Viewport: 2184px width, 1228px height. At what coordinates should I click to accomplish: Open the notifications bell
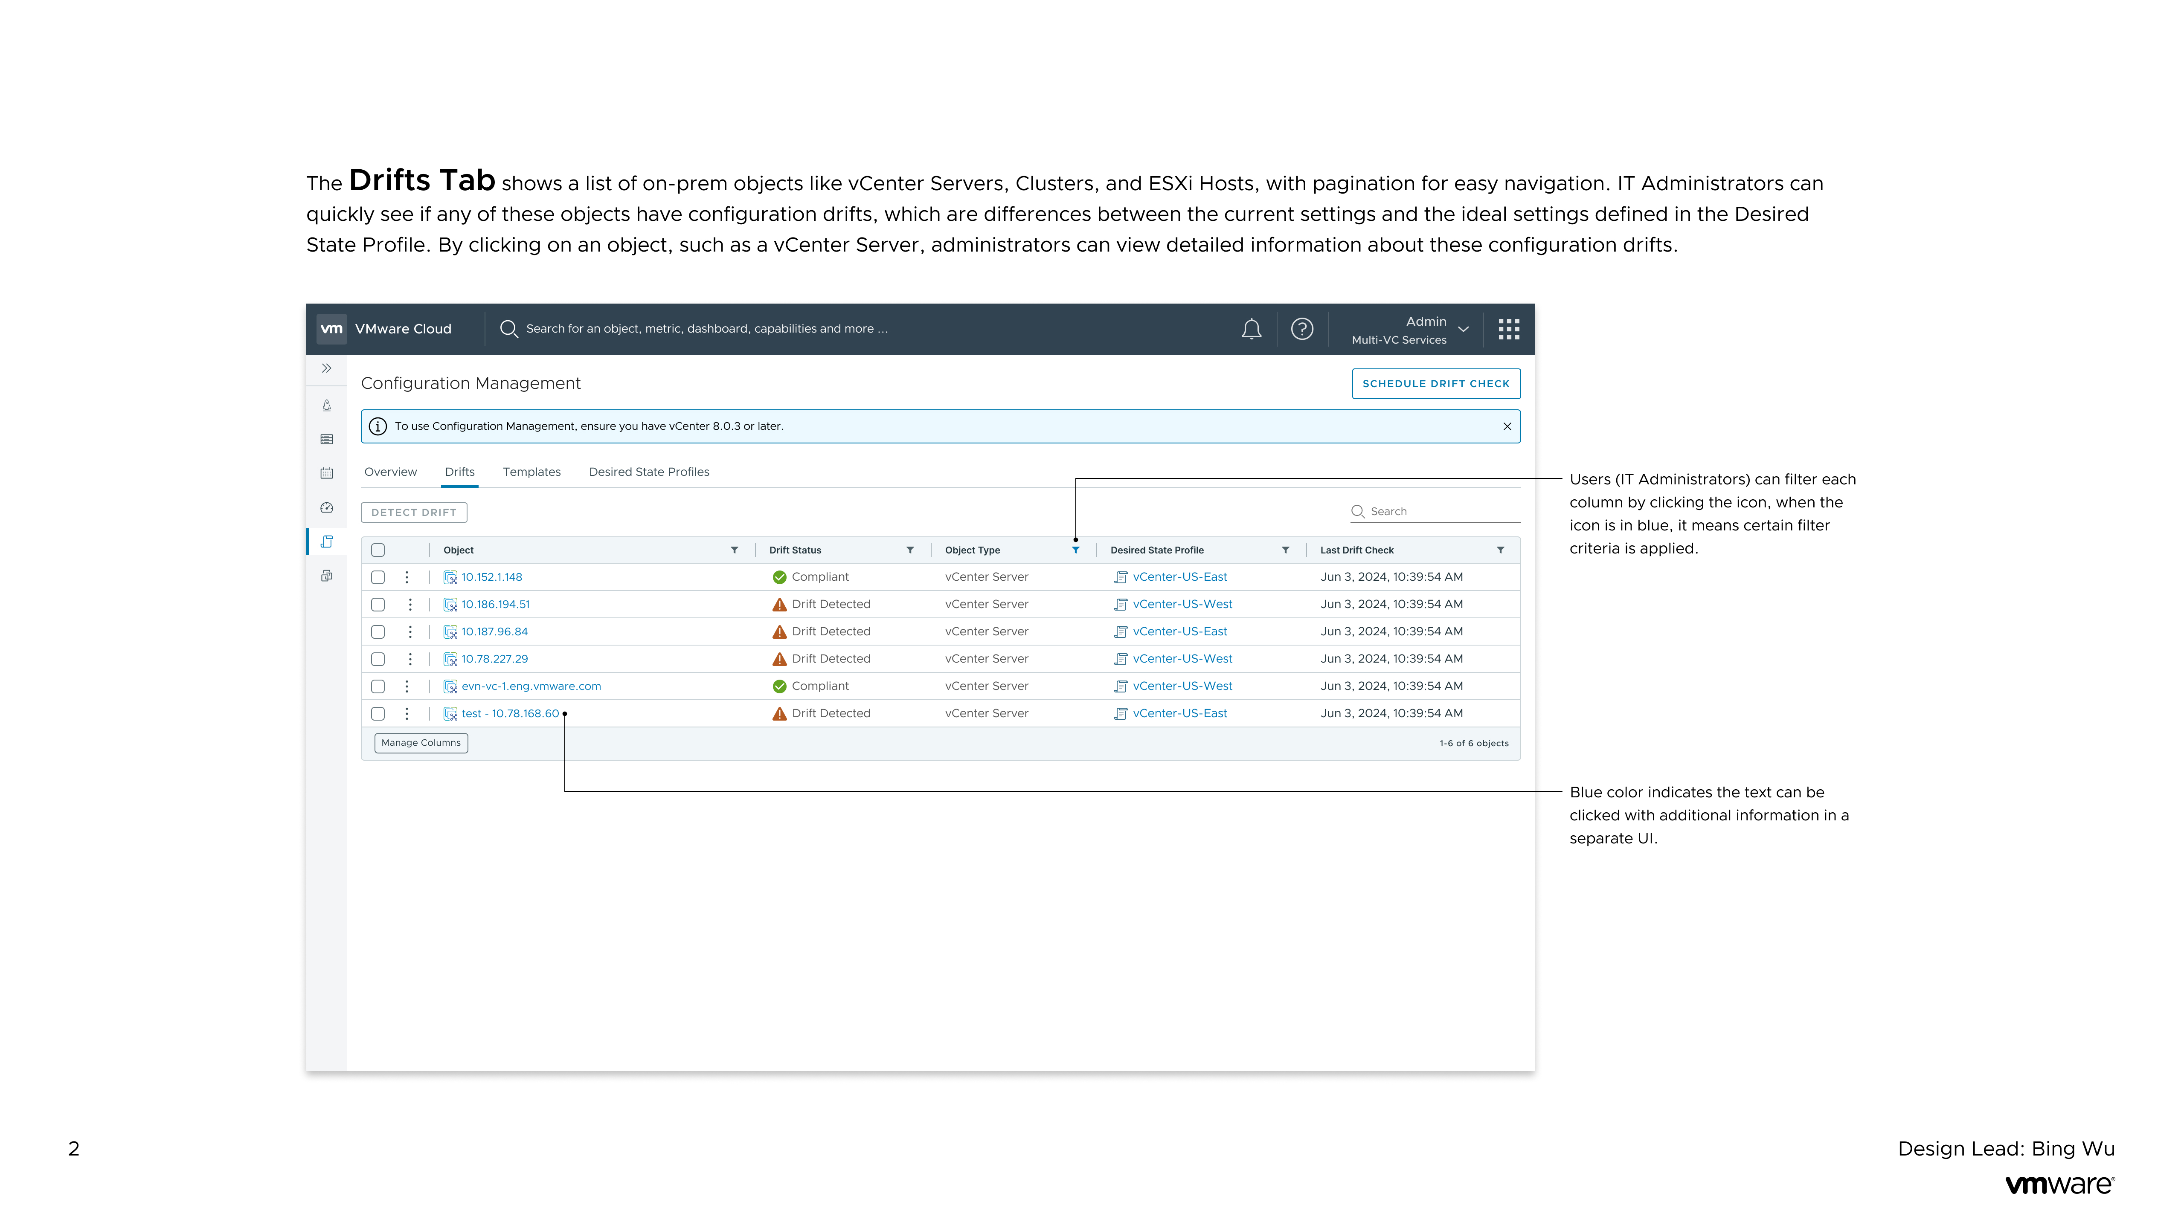1252,329
